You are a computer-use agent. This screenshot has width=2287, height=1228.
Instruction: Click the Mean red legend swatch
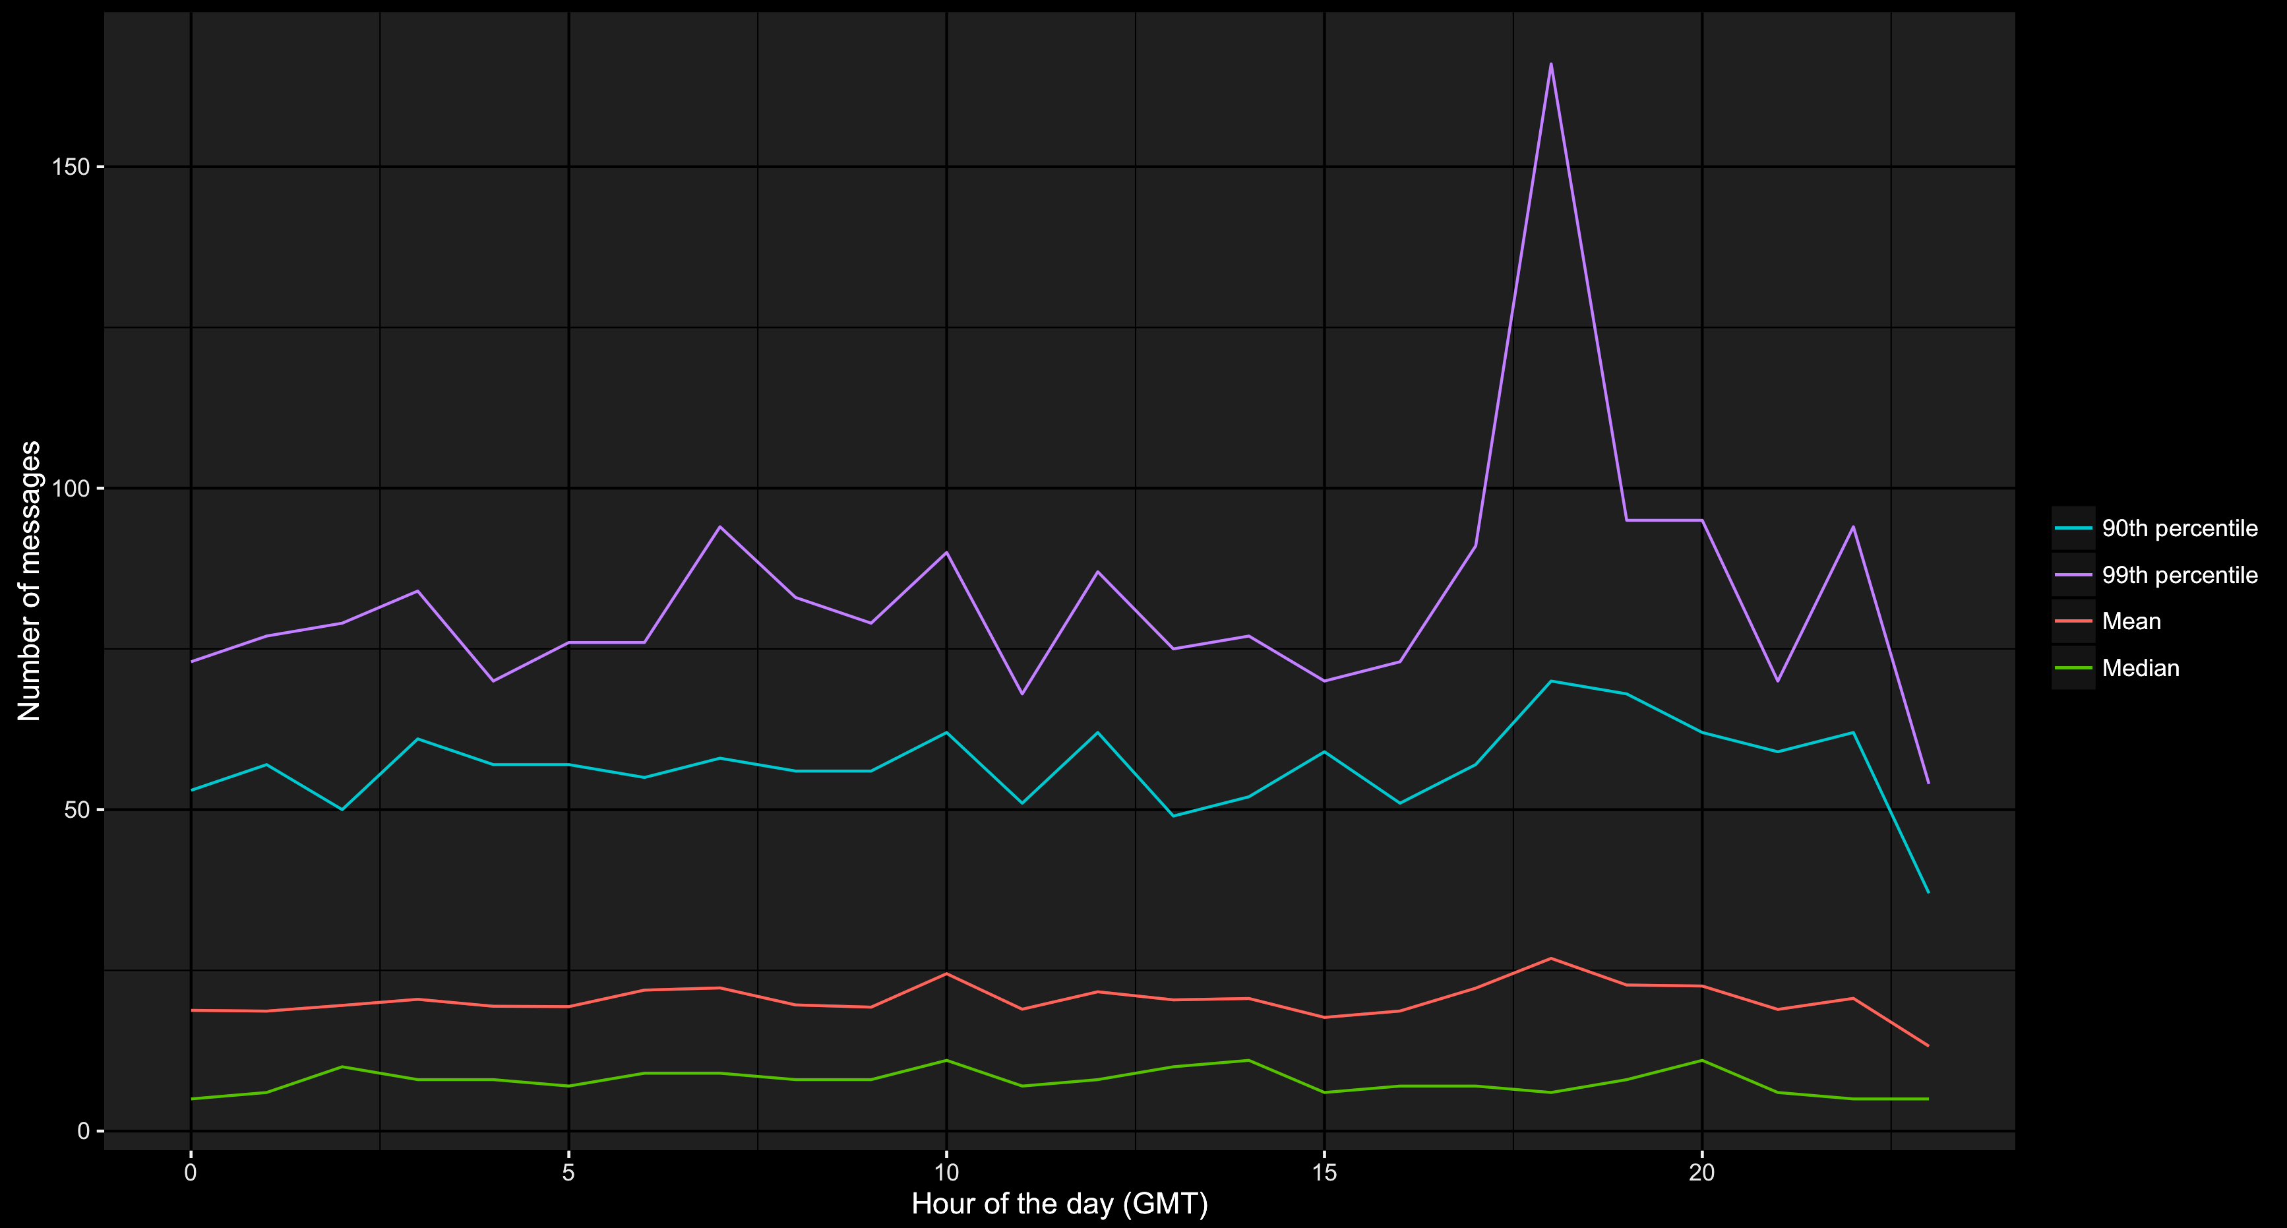(2073, 621)
